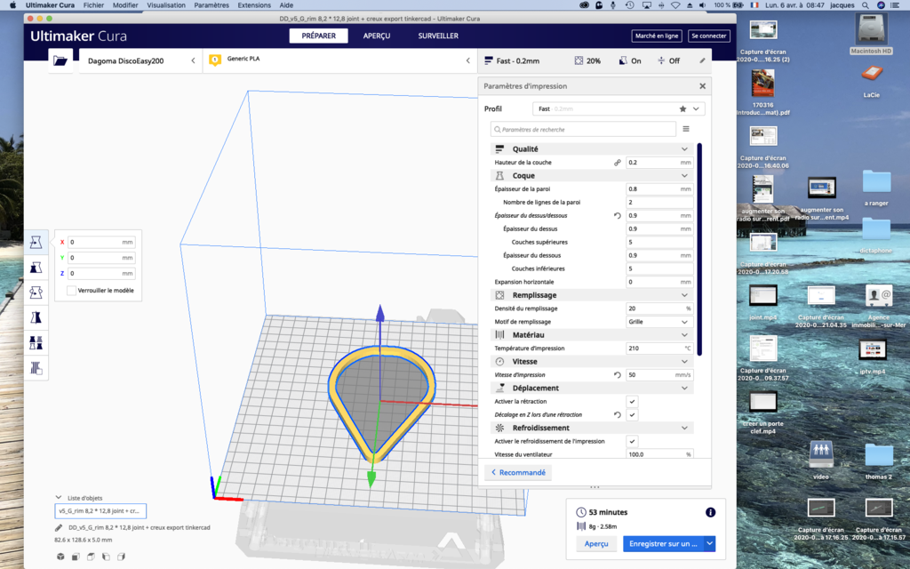Toggle Verrouiller le modèle checkbox
The height and width of the screenshot is (569, 910).
point(71,291)
